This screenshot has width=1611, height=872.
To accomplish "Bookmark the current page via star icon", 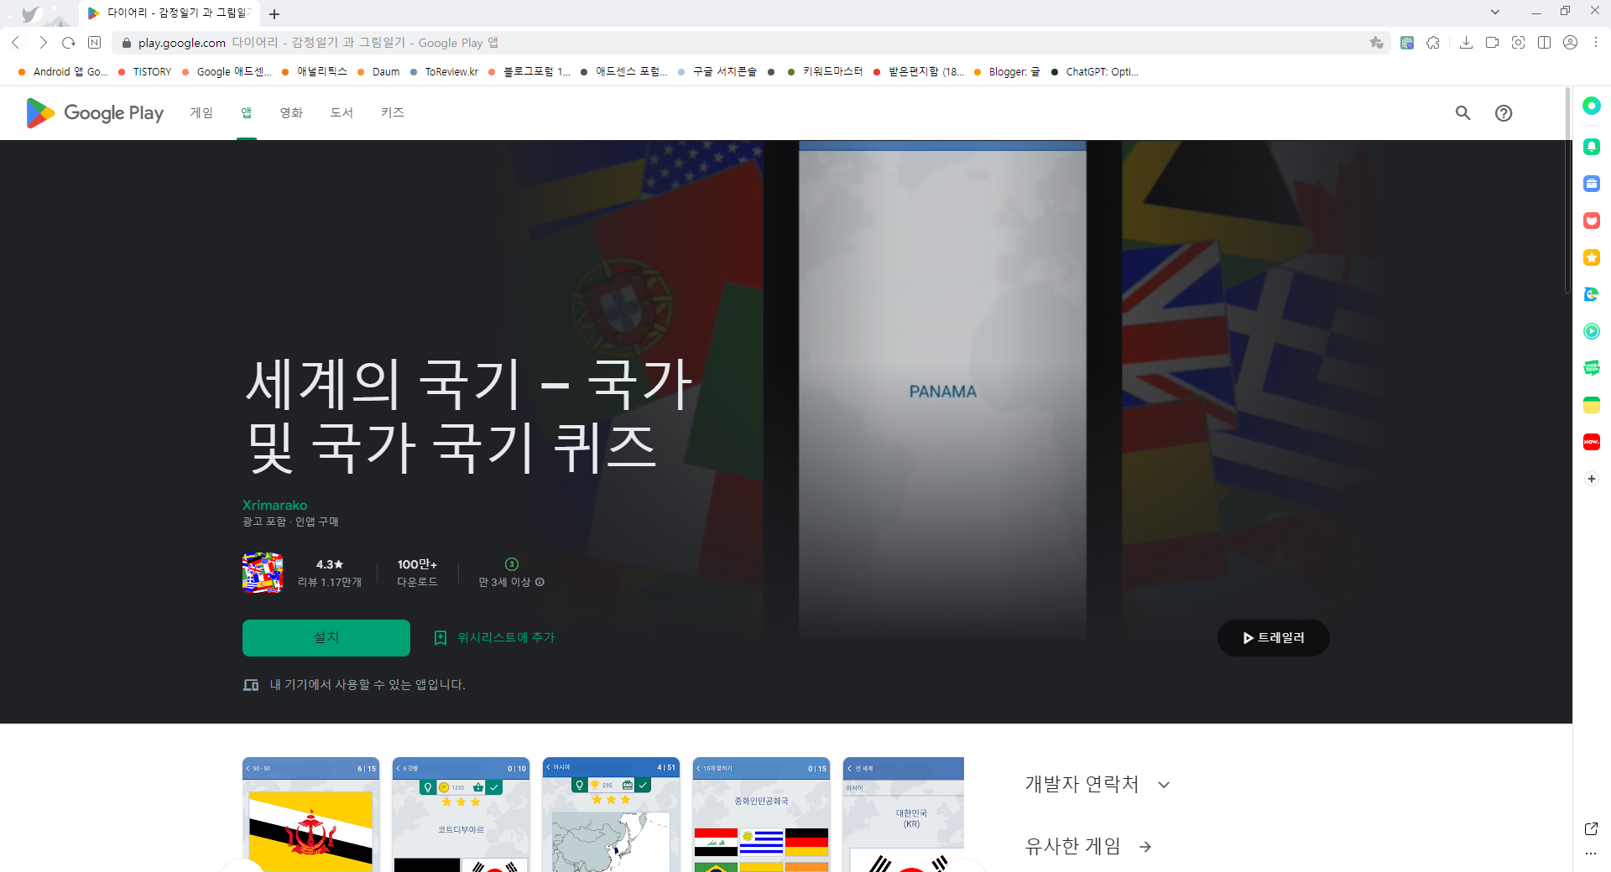I will coord(1377,43).
